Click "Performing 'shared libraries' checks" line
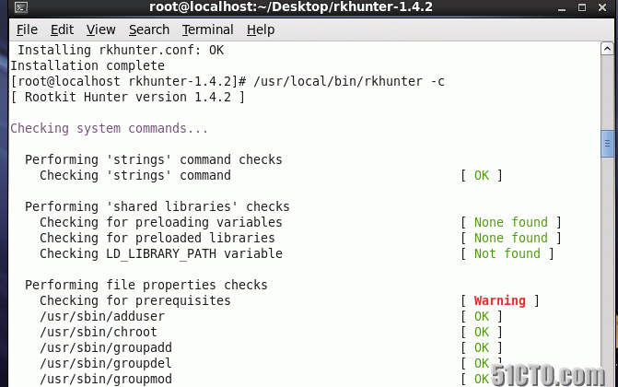 (157, 206)
